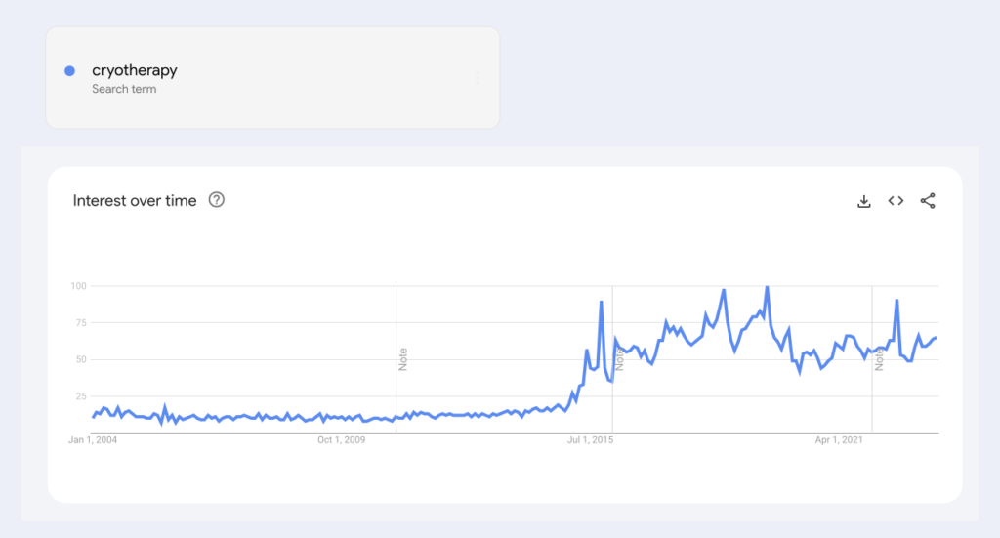Screen dimensions: 1000x538
Task: Click the last data point on the trend line
Action: (936, 338)
